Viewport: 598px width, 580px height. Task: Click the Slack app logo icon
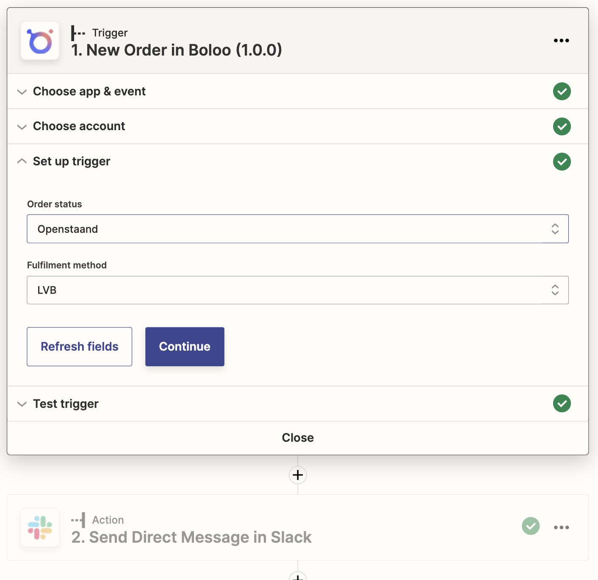(40, 527)
